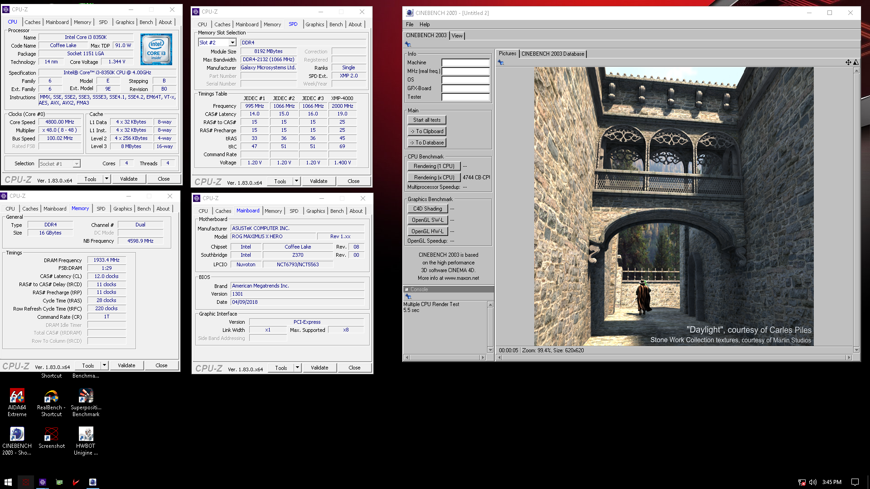Launch Superposition Benchmark desktop icon
The image size is (870, 489).
pos(86,402)
